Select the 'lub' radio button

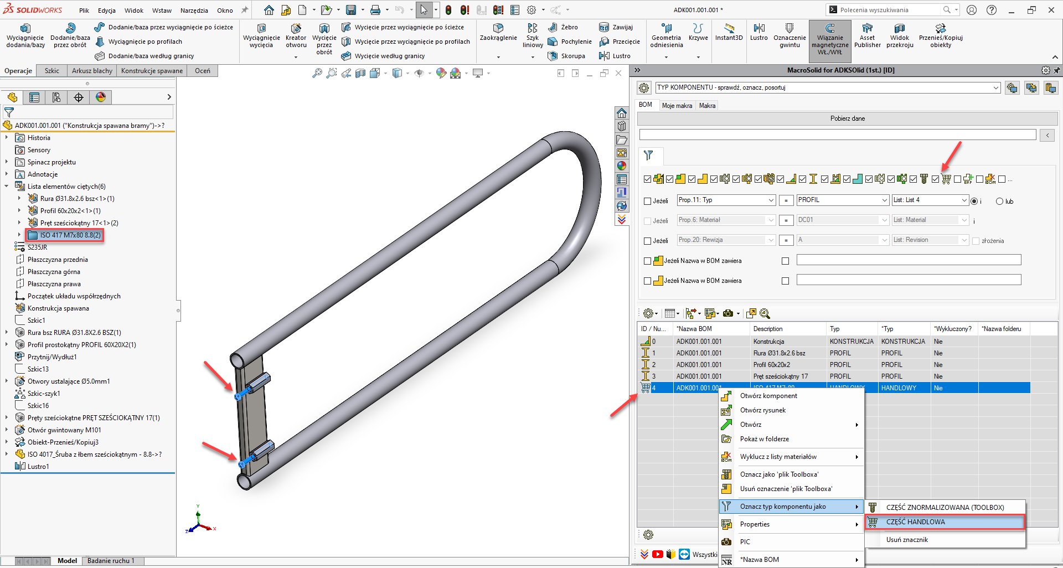pos(999,202)
